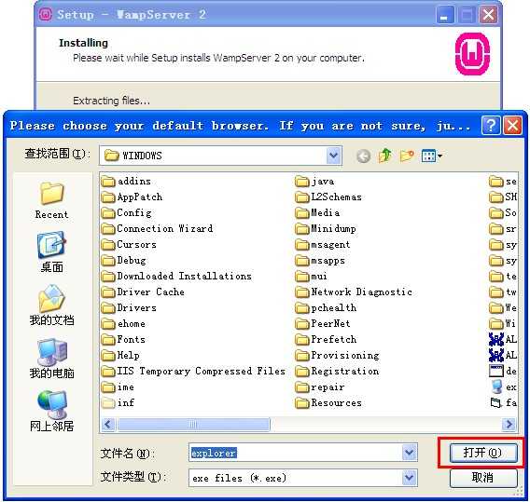The width and height of the screenshot is (530, 502).
Task: Expand the 查找范围 WINDOWS location dropdown
Action: pyautogui.click(x=334, y=156)
